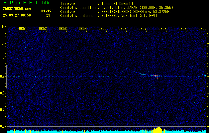The width and height of the screenshot is (209, 133).
Task: Click the red meteor echo peak on carrier line
Action: (157, 76)
